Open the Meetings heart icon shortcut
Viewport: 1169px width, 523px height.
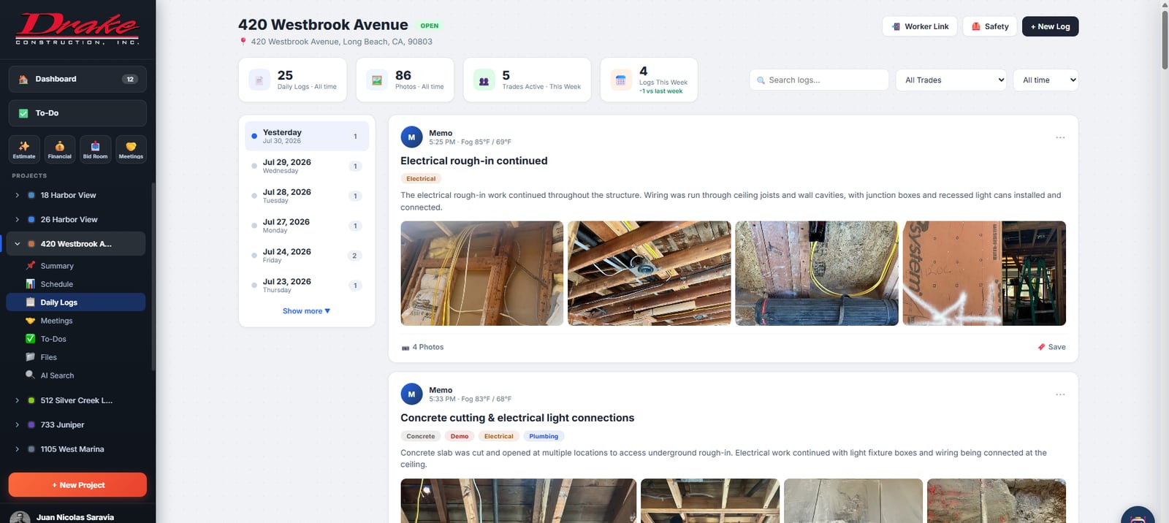click(x=131, y=149)
